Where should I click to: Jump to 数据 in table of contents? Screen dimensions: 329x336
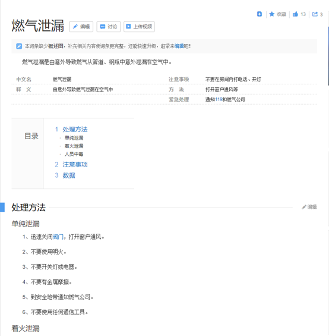click(69, 175)
